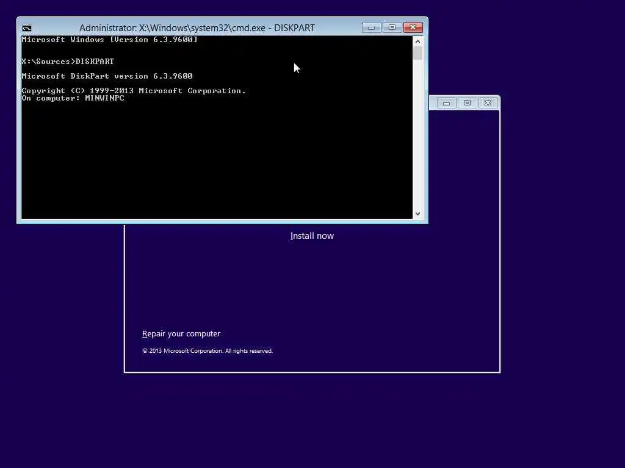Viewport: 625px width, 468px height.
Task: Click 'On computer: MINWINPC' line
Action: 73,98
